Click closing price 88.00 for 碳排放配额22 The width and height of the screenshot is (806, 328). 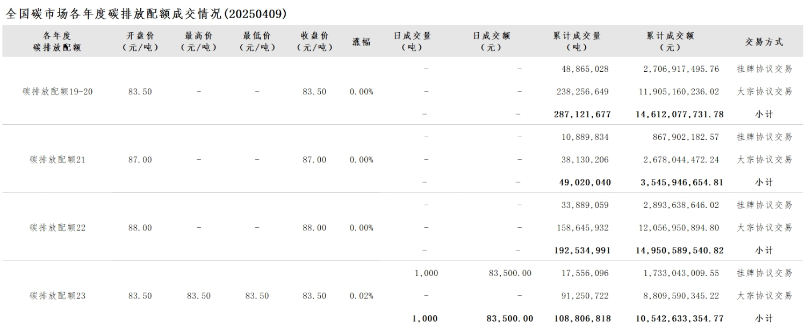click(314, 228)
